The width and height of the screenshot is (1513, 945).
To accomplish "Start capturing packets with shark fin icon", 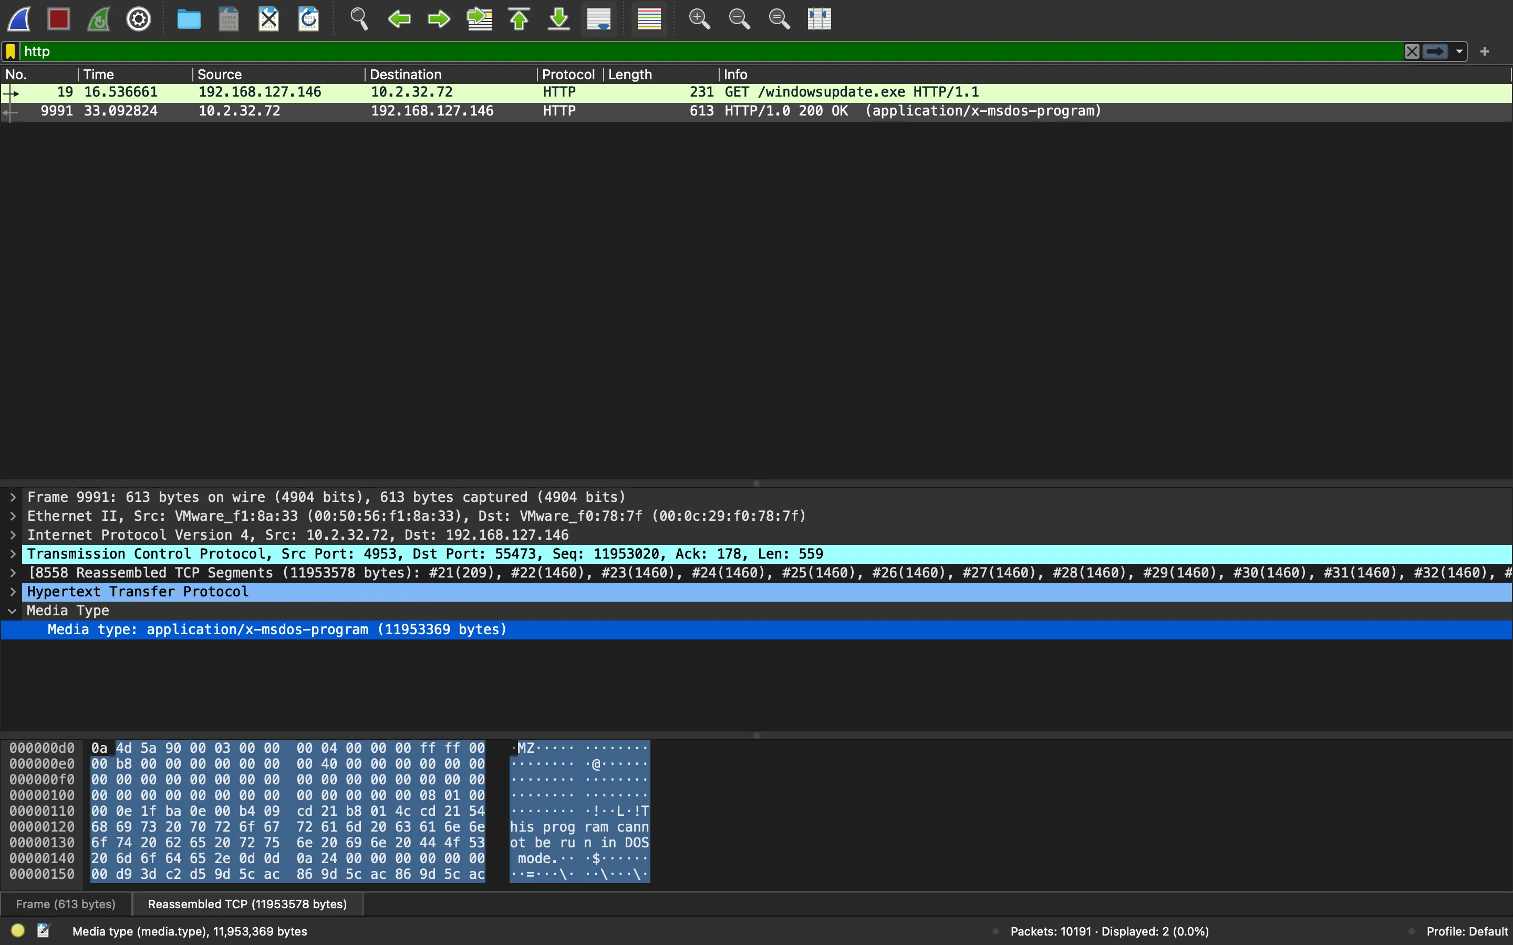I will tap(19, 19).
